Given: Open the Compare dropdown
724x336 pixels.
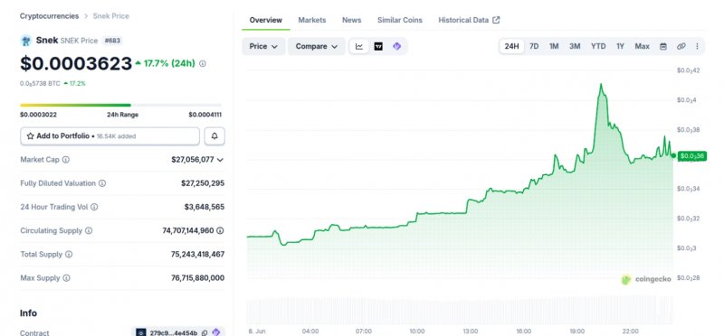Looking at the screenshot, I should [x=317, y=46].
